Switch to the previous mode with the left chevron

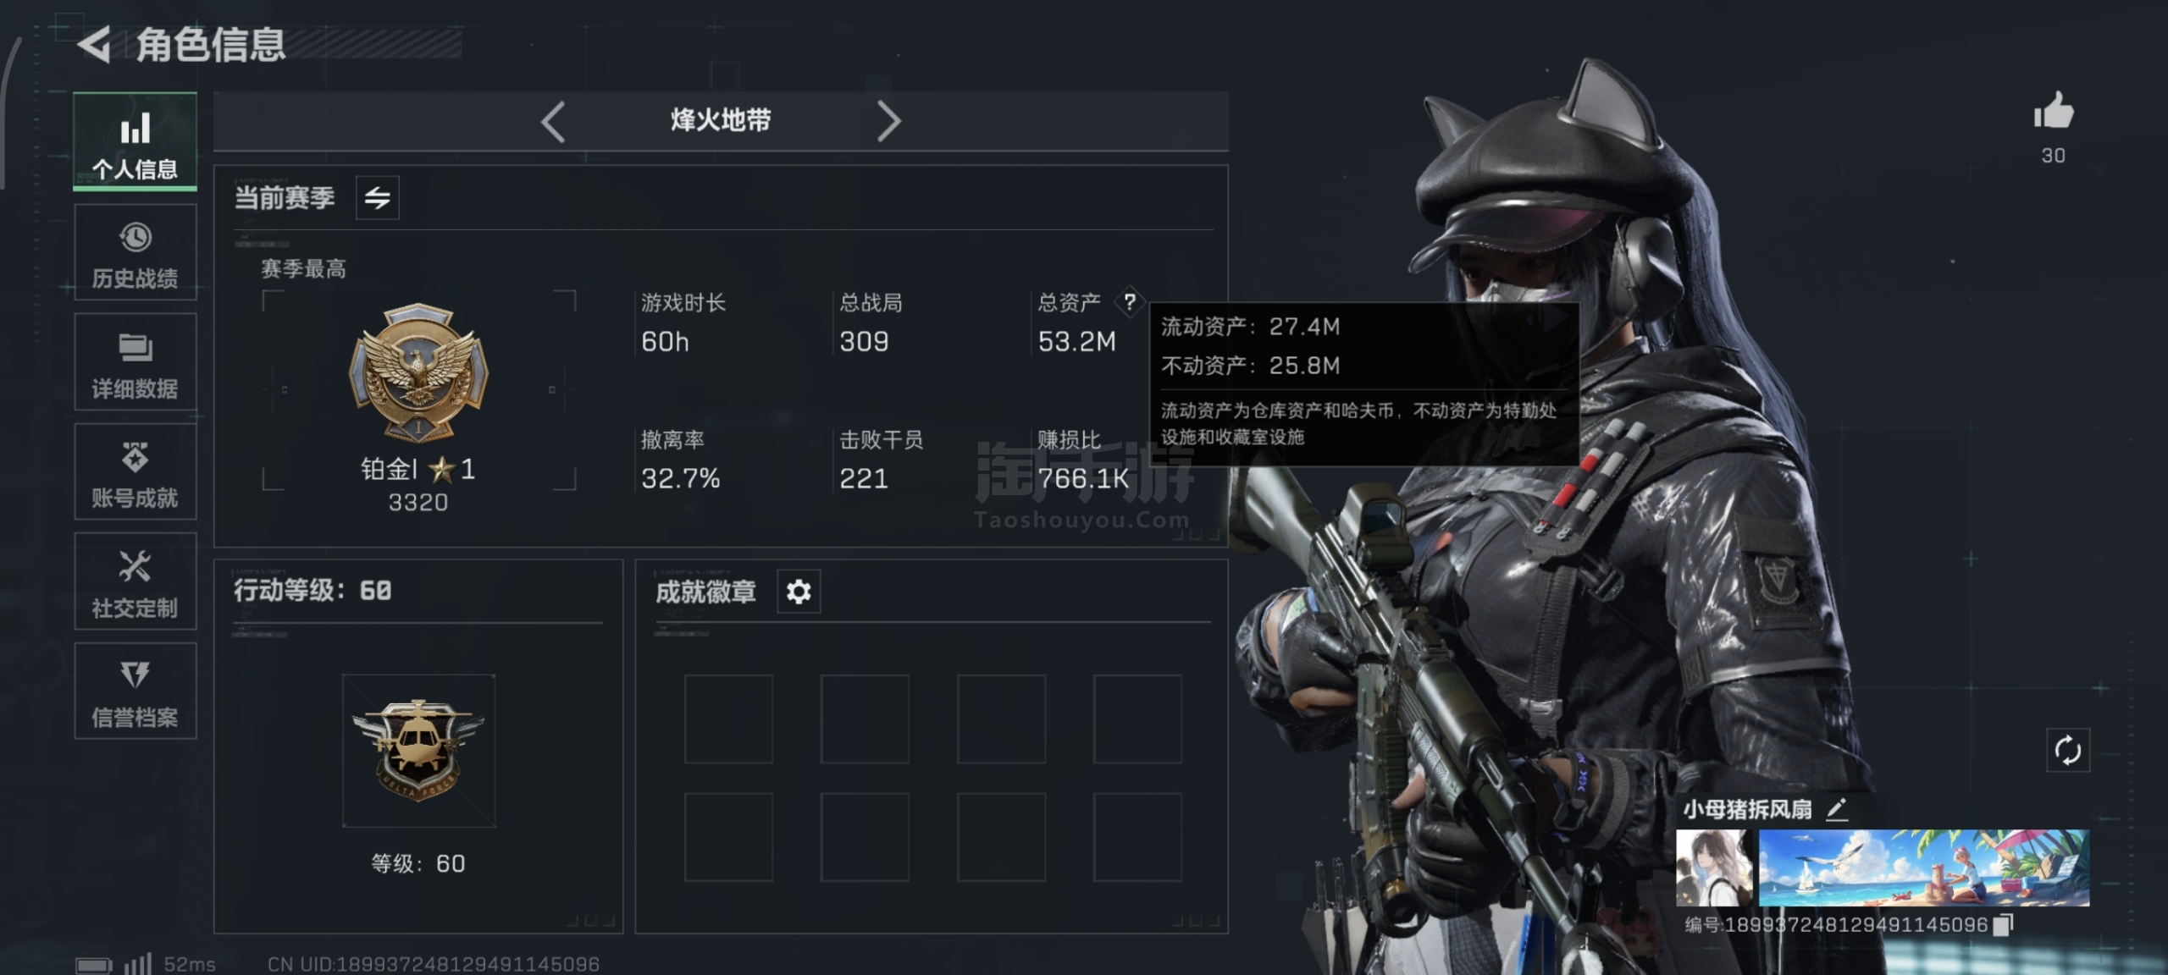click(554, 121)
